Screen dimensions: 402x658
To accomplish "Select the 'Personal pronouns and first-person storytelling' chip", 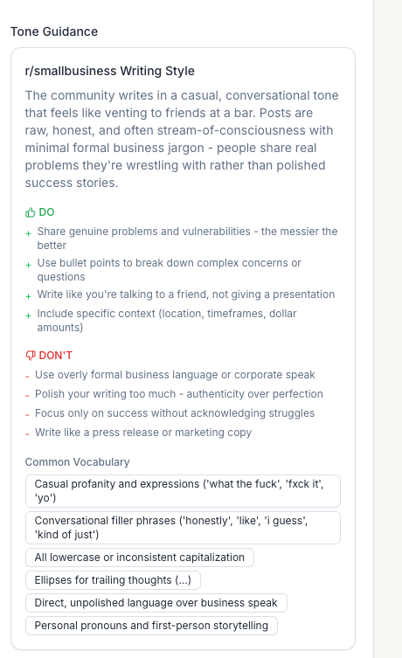I will point(151,626).
